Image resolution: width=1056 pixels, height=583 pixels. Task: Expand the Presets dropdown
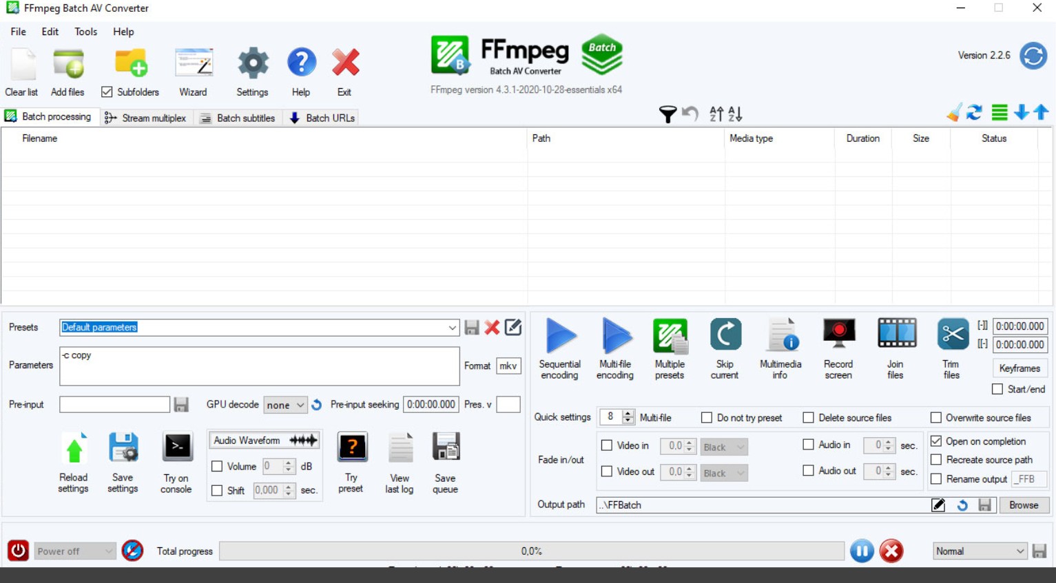(x=452, y=328)
